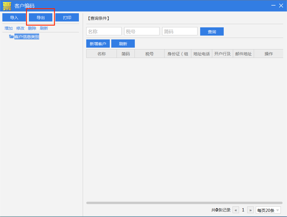Click the 删除 link
The width and height of the screenshot is (287, 217).
click(x=32, y=28)
